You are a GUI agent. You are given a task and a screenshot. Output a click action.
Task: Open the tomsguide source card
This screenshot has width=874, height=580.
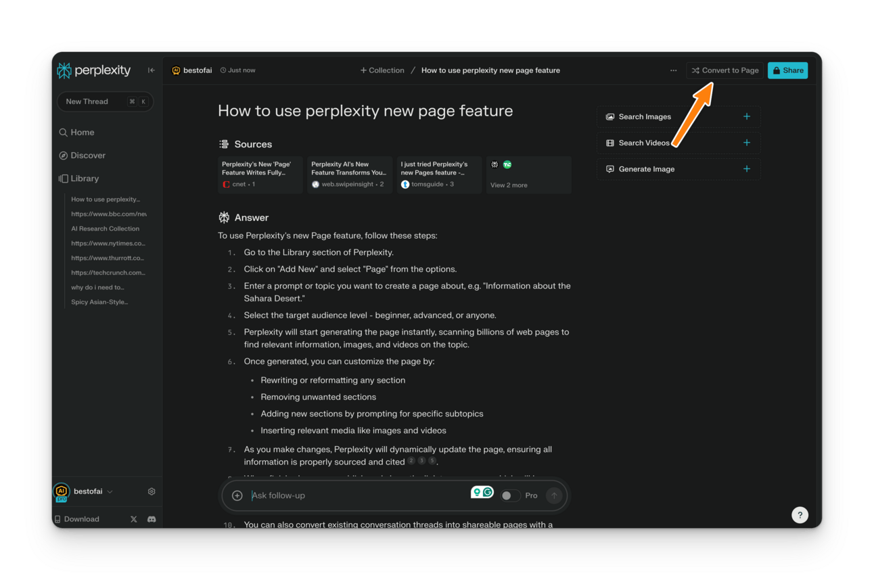439,175
